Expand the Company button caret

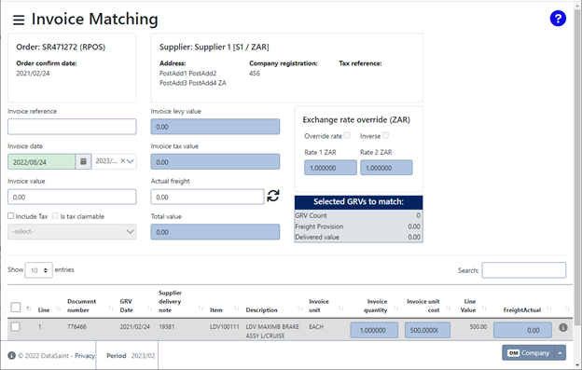(561, 353)
